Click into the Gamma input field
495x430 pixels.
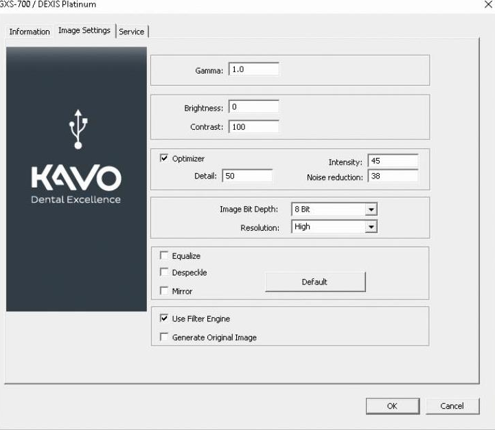point(253,69)
